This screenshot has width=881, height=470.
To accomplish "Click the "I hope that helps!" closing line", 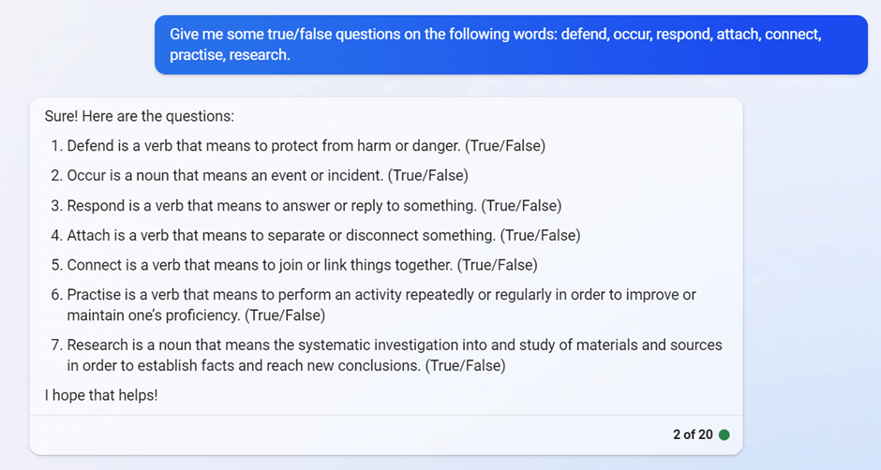I will point(101,395).
